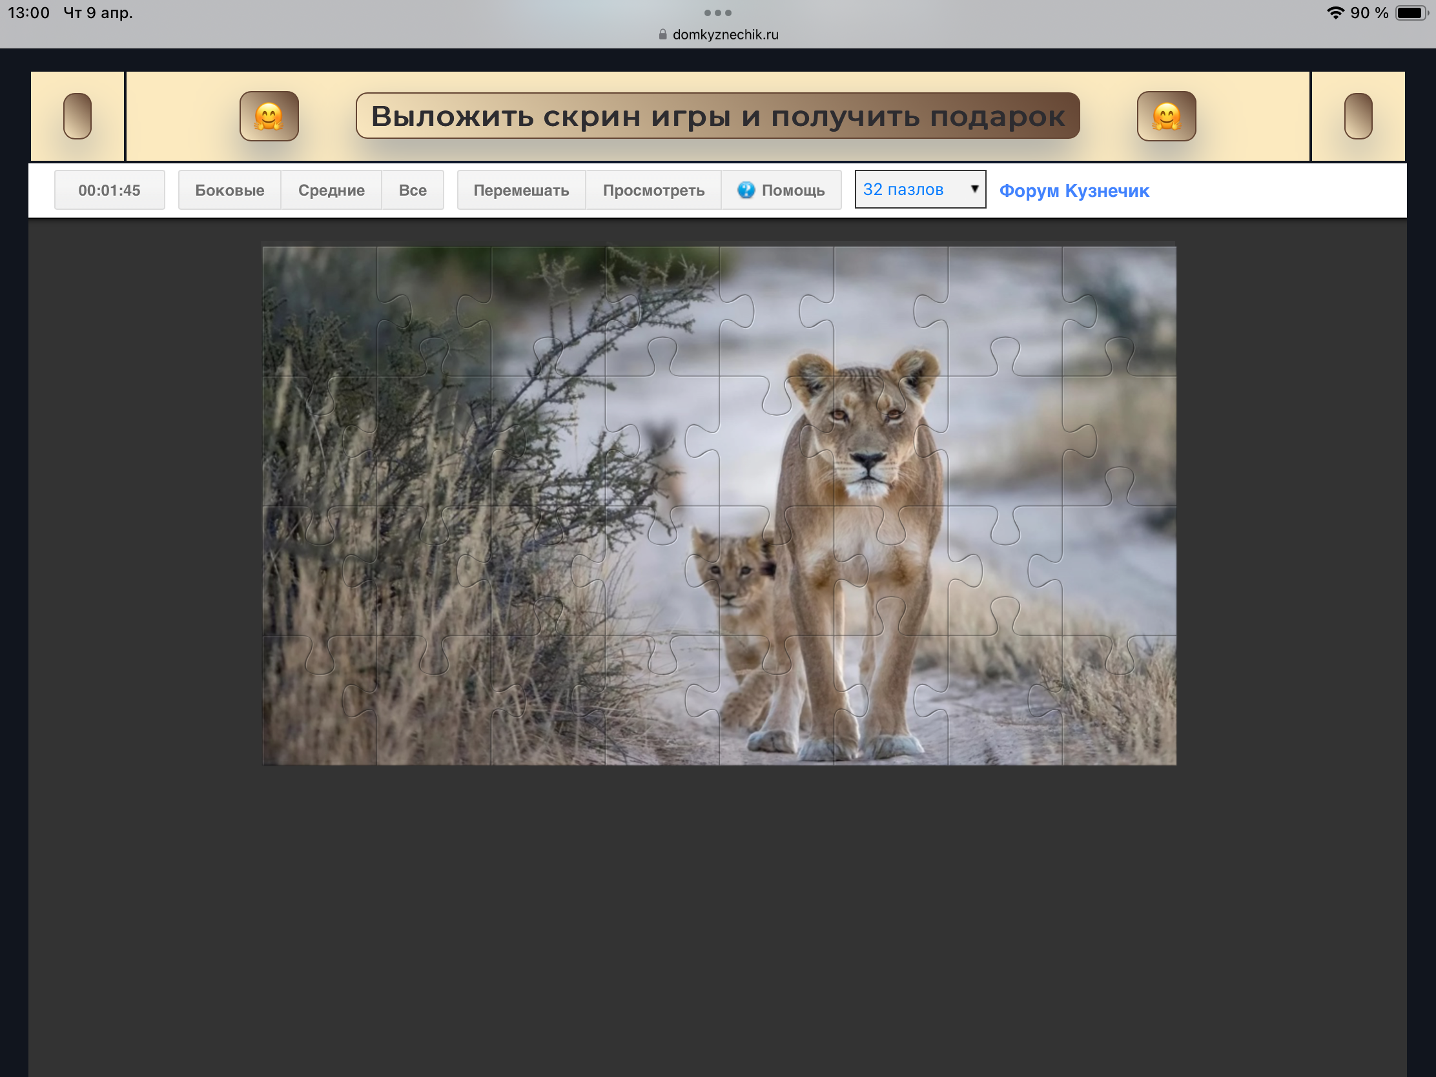Tap the three-dot multitasking indicator at the top
The width and height of the screenshot is (1436, 1077).
(717, 12)
